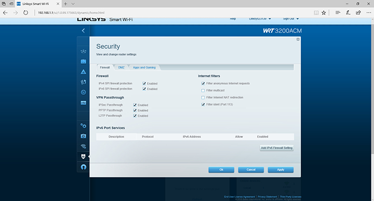Switch to the Apps and Gaming tab
The width and height of the screenshot is (374, 201).
(x=144, y=68)
